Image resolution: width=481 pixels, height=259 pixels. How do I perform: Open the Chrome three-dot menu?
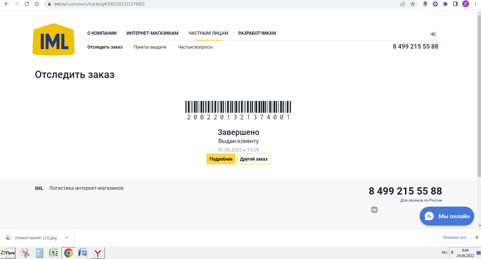click(x=476, y=4)
